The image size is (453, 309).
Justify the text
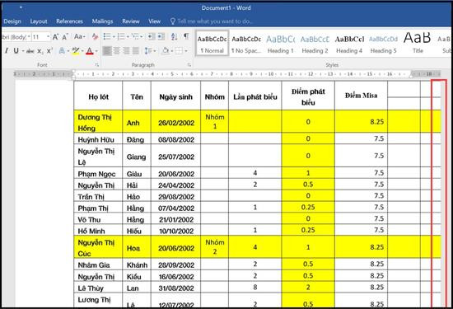136,51
